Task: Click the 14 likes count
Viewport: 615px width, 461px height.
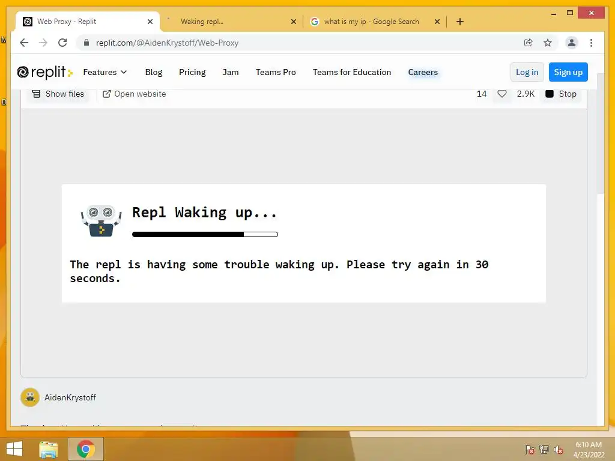Action: coord(482,94)
